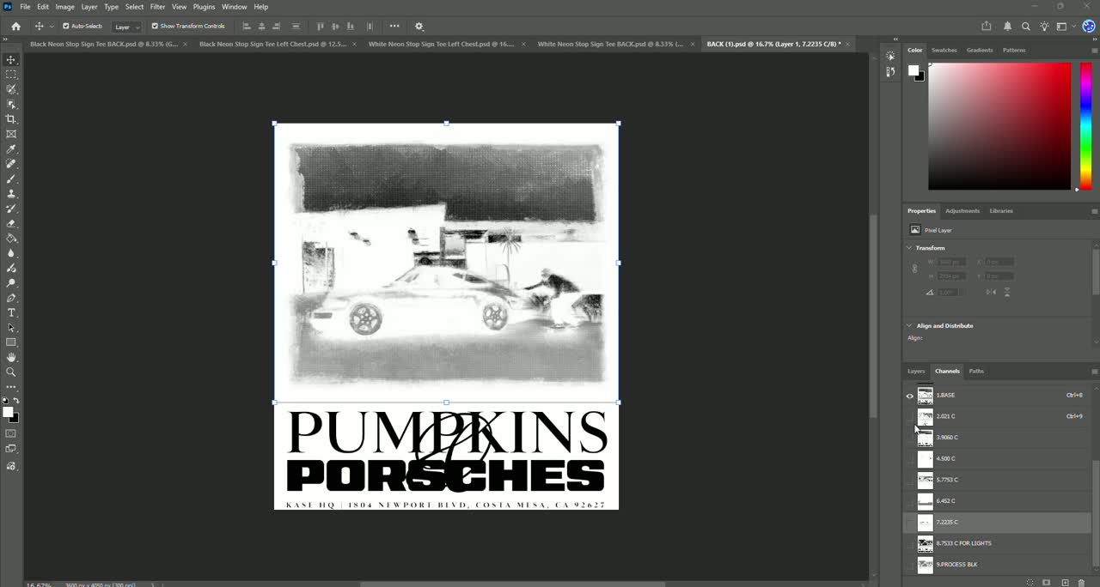Toggle the Auto-Select checkbox
Image resolution: width=1100 pixels, height=587 pixels.
pos(66,27)
